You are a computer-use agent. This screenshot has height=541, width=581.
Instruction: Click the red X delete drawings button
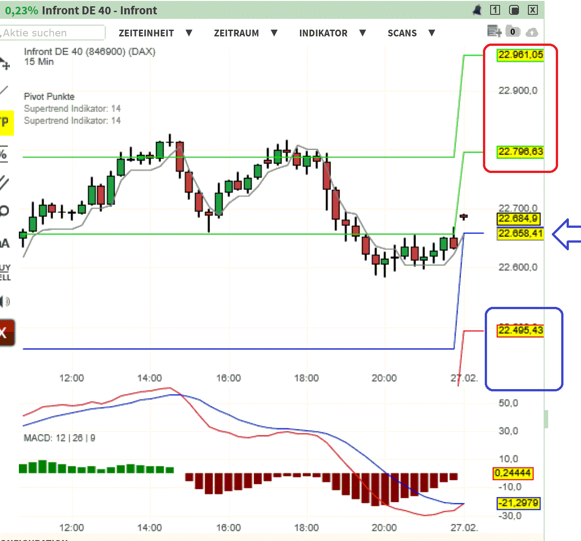(6, 333)
